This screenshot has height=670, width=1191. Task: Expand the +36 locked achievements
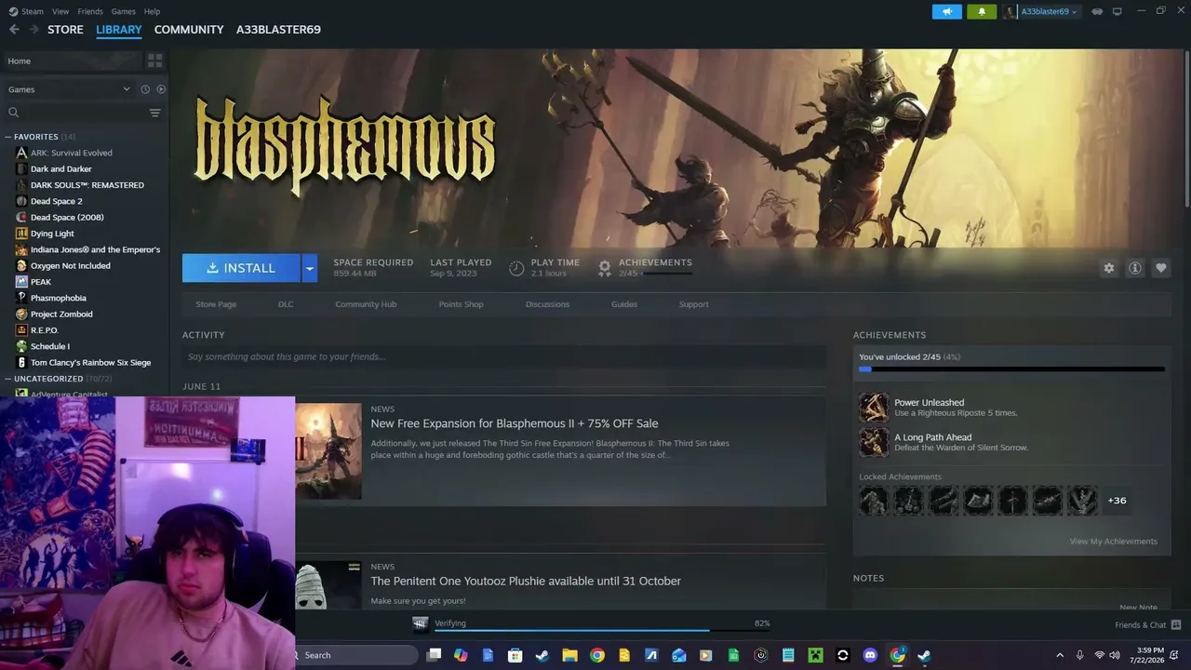(1117, 501)
